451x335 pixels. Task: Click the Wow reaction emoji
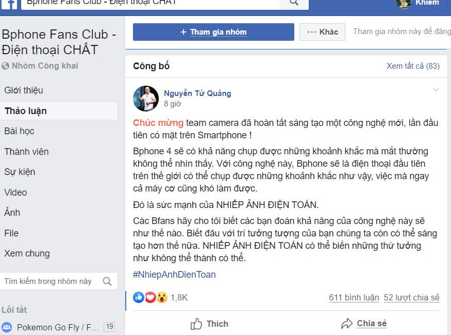point(162,297)
